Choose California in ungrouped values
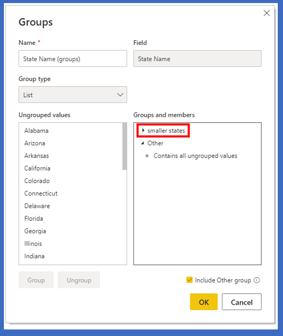Screen dimensions: 283x336 coord(38,168)
